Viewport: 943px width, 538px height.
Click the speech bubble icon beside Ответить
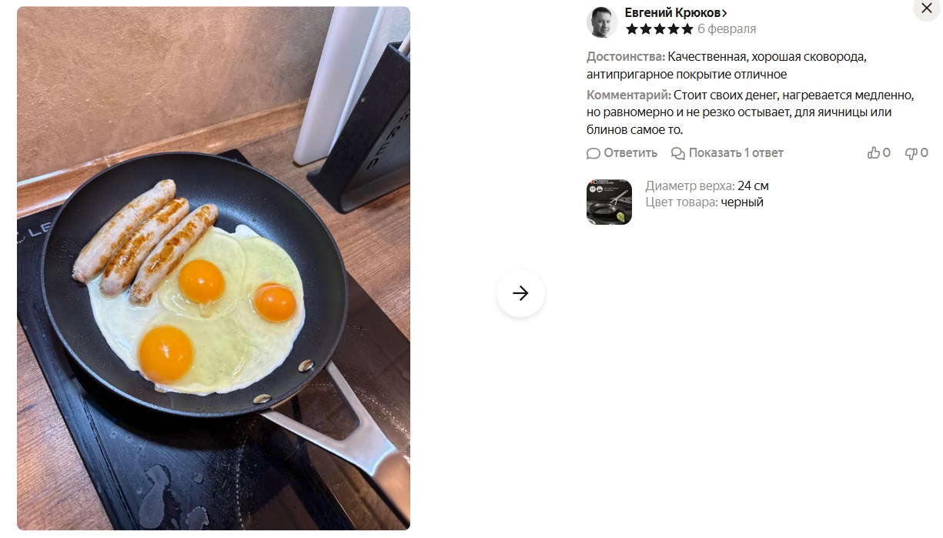[x=594, y=153]
